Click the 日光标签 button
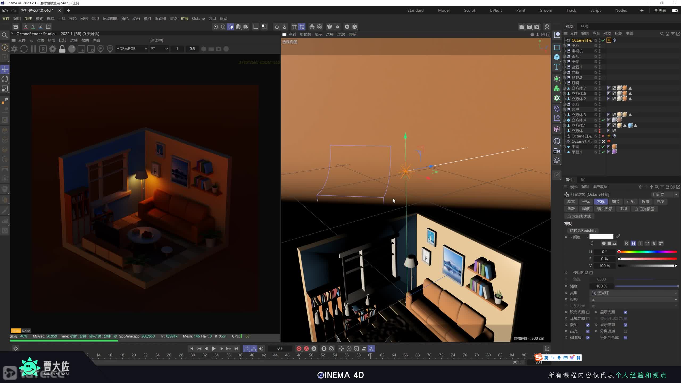The image size is (681, 383). (644, 209)
